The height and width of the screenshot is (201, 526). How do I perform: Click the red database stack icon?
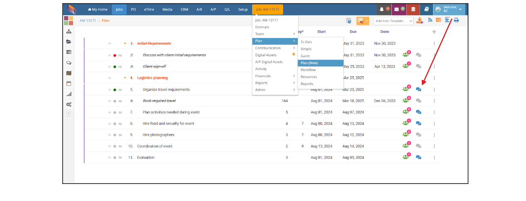pyautogui.click(x=413, y=9)
